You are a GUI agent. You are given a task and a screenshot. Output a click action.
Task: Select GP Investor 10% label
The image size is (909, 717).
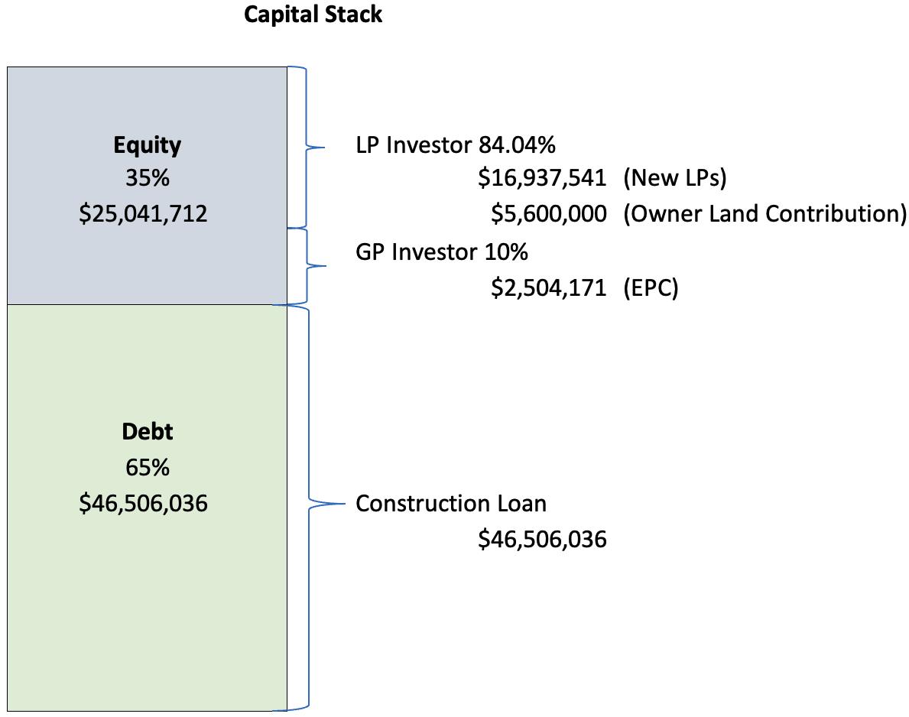(x=442, y=252)
